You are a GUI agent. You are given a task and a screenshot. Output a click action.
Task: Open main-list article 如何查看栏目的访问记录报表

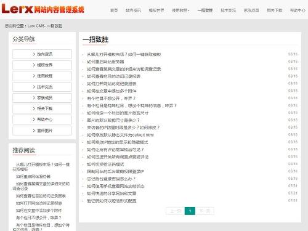(x=113, y=76)
